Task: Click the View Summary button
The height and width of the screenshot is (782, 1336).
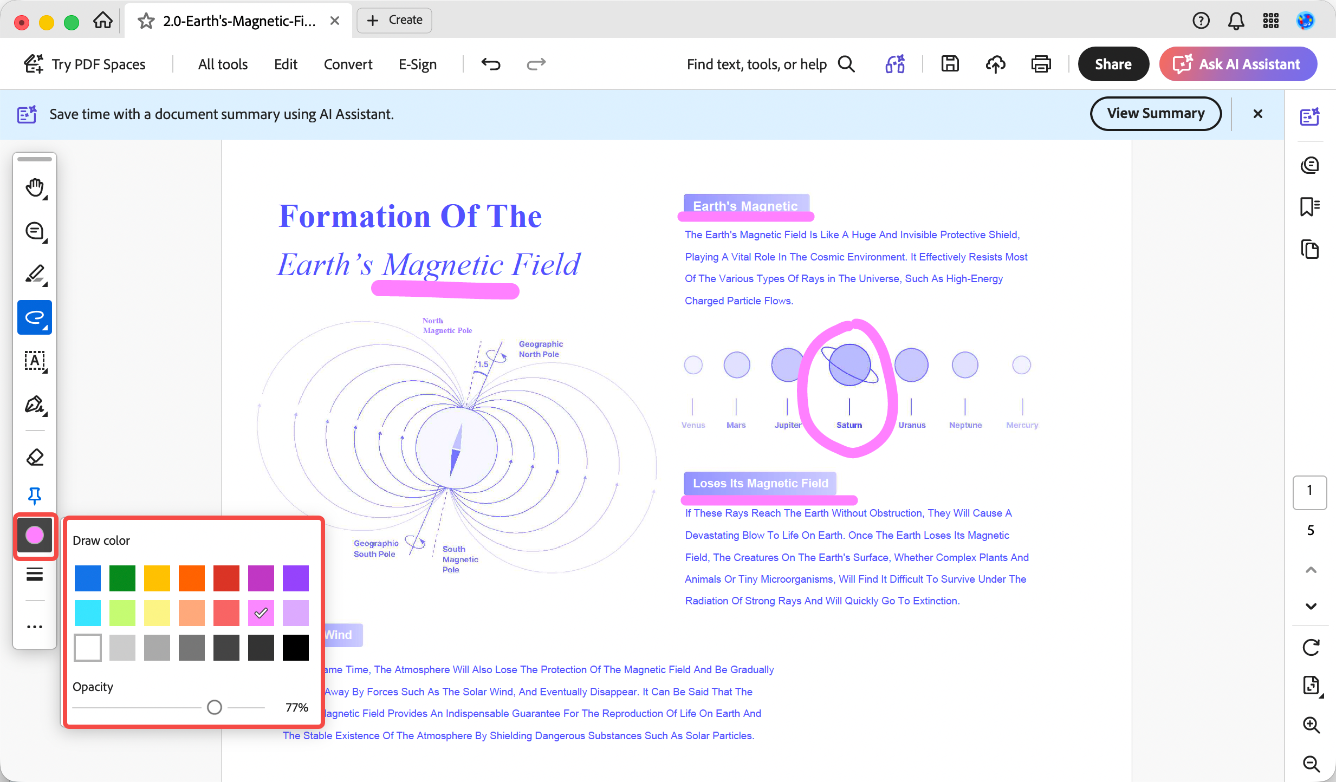Action: 1155,114
